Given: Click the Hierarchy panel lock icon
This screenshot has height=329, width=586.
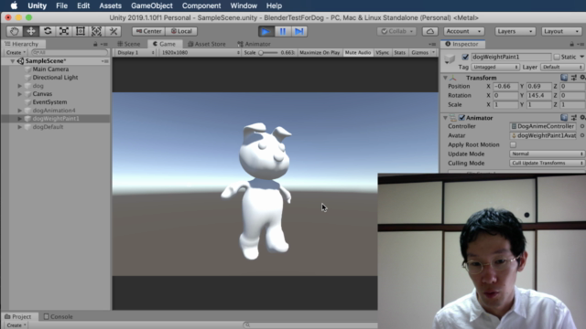Looking at the screenshot, I should (95, 44).
